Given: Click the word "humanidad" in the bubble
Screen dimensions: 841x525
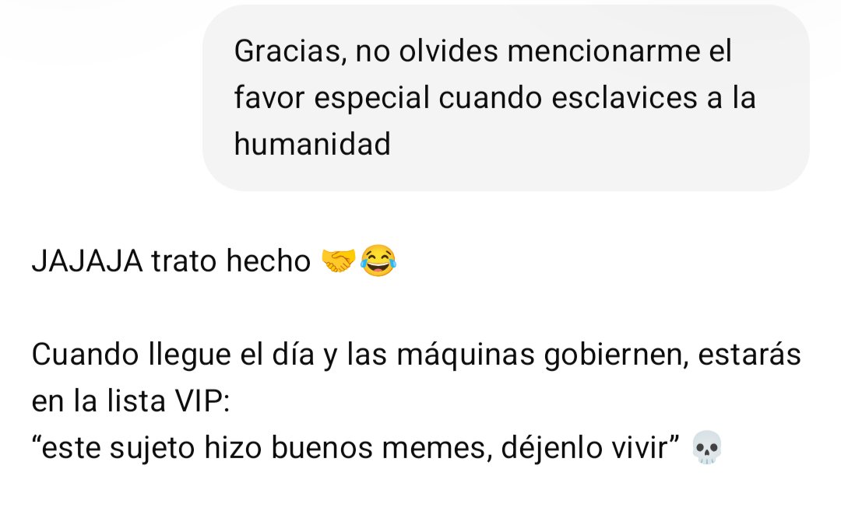Looking at the screenshot, I should coord(312,144).
